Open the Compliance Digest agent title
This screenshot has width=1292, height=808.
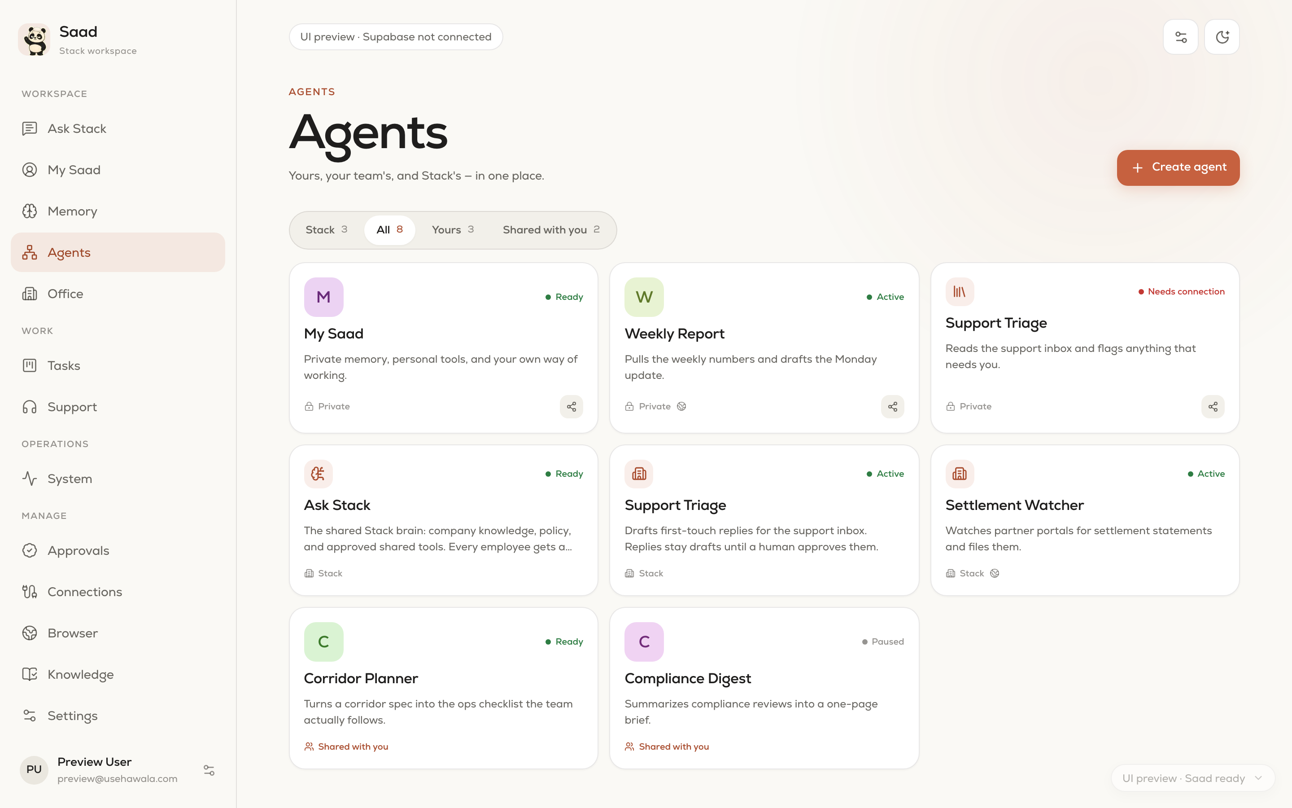coord(688,679)
